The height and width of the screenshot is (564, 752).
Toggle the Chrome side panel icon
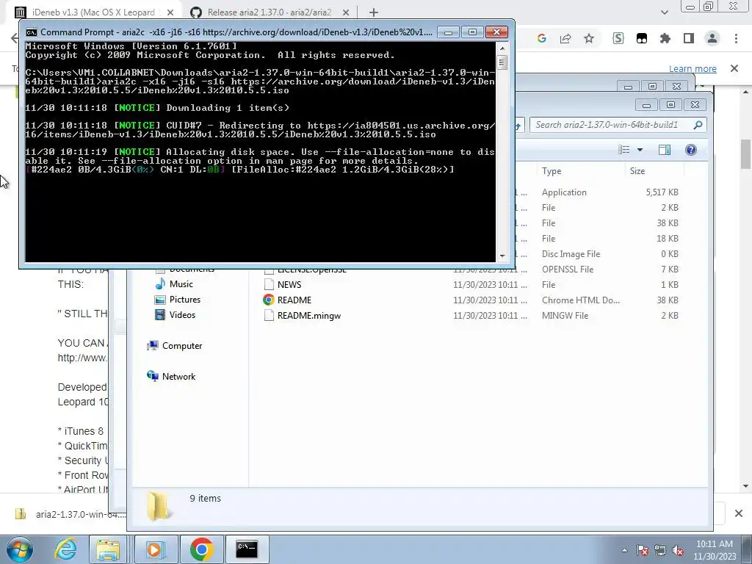tap(689, 38)
